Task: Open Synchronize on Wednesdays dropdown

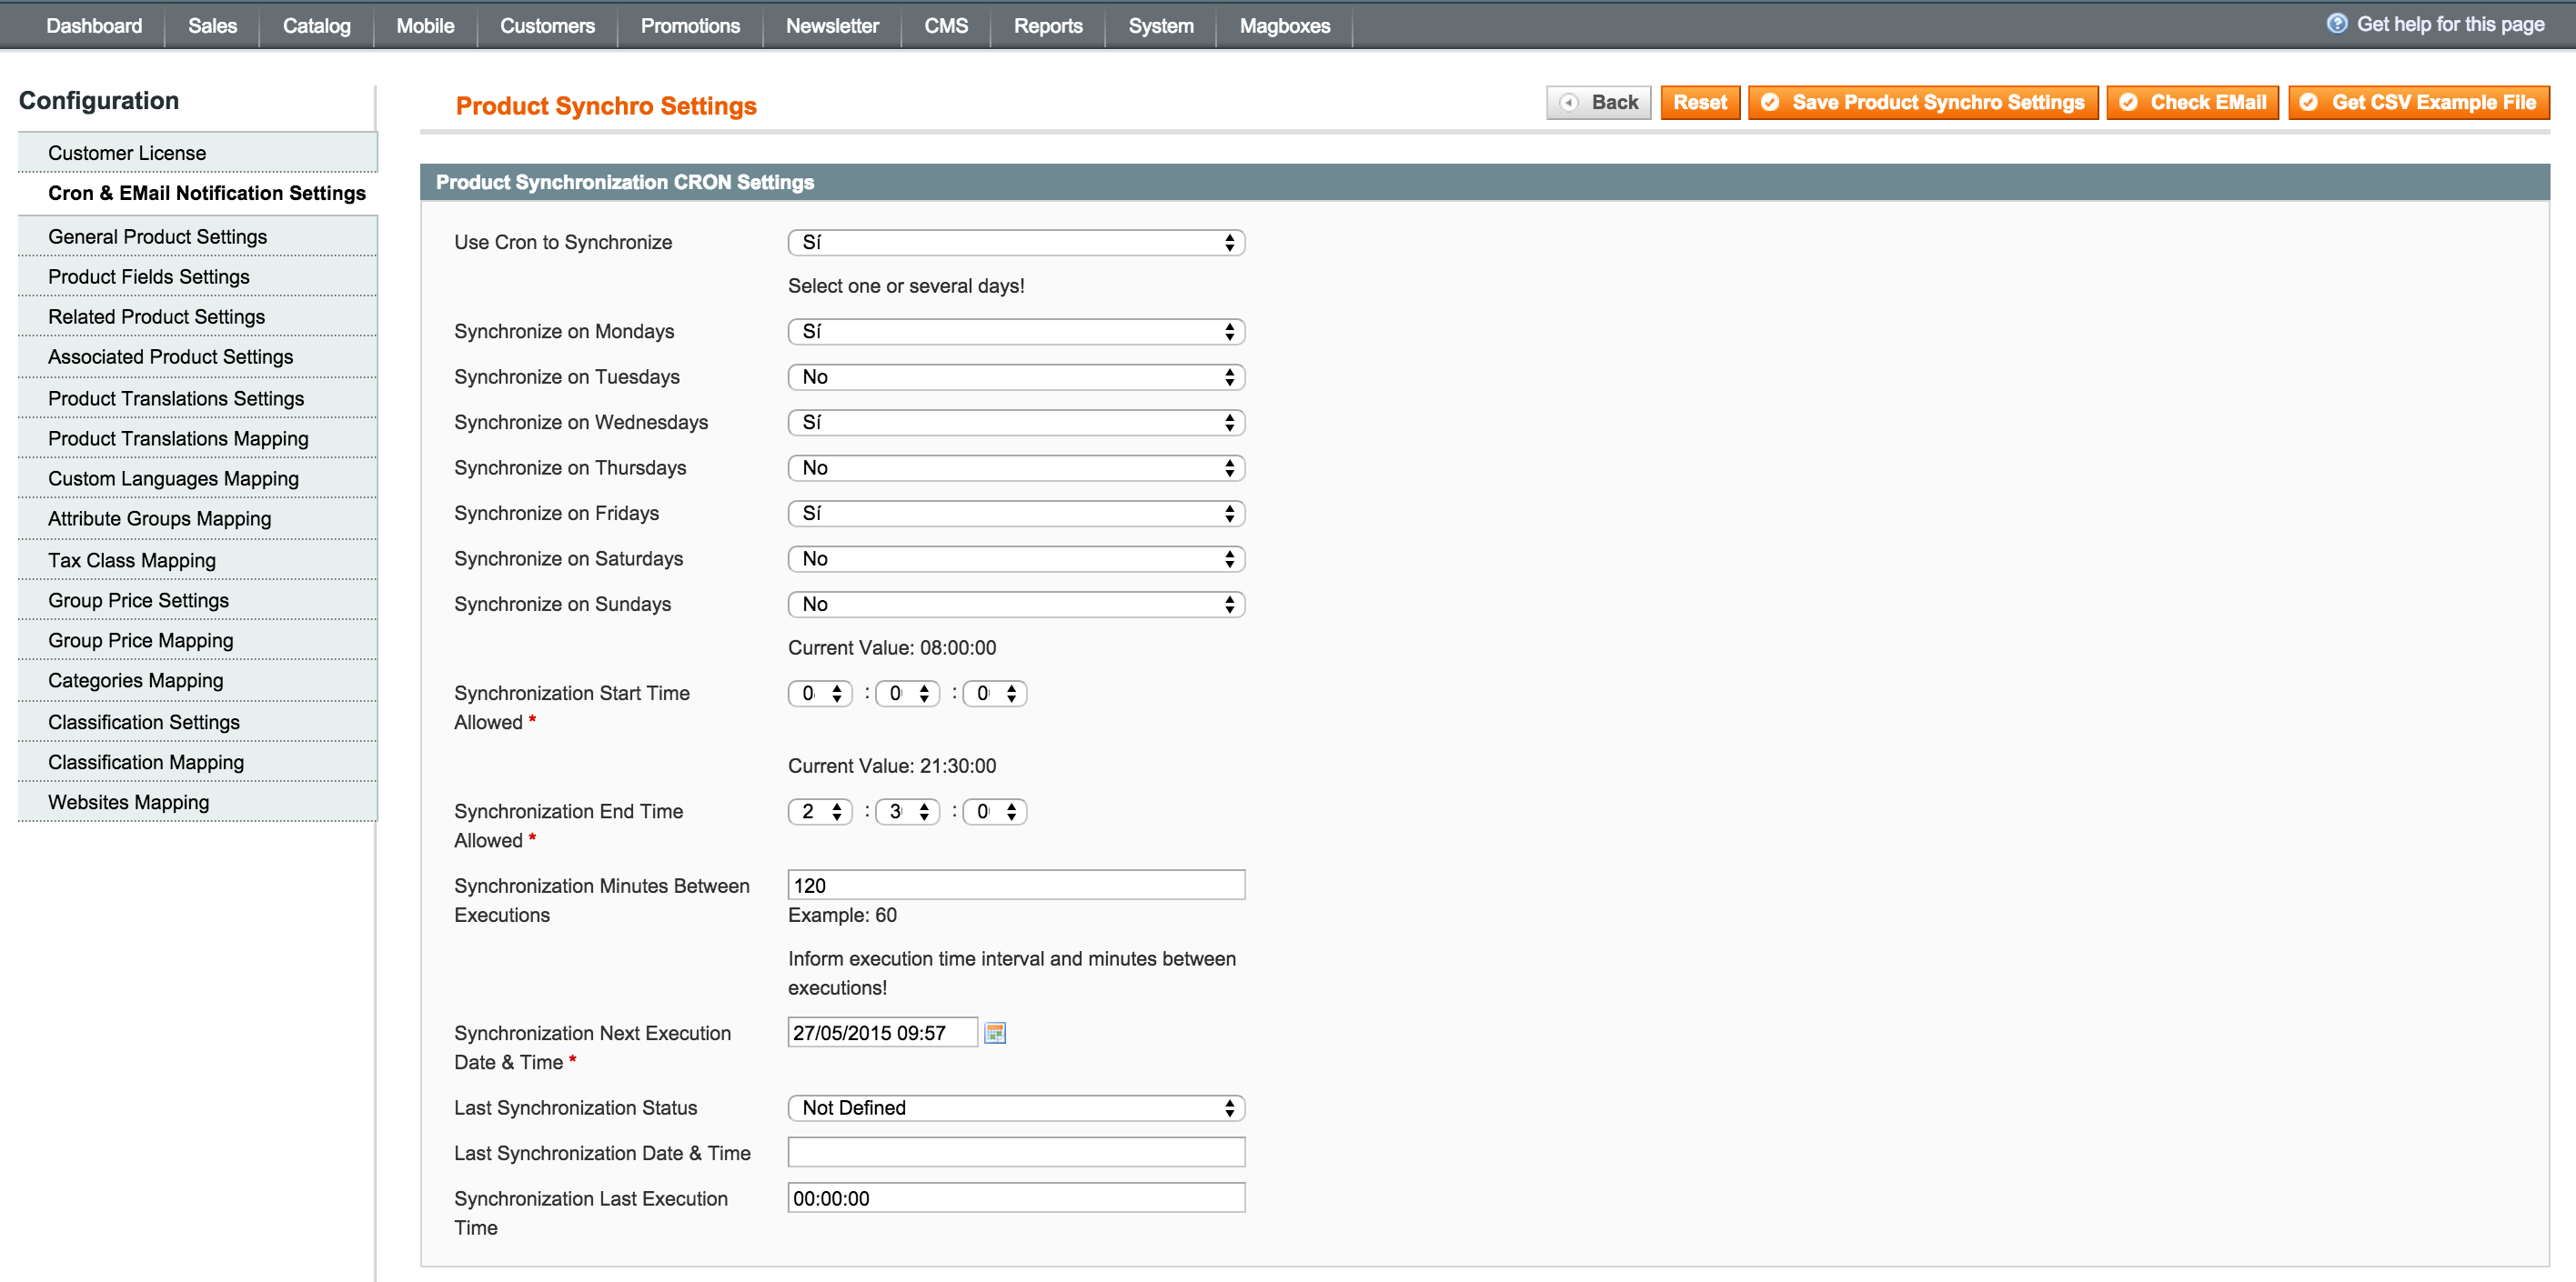Action: pyautogui.click(x=1016, y=422)
